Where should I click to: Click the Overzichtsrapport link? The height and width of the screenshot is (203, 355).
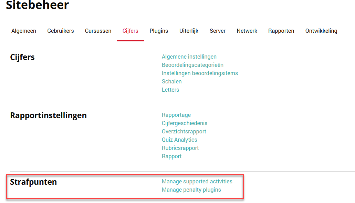pos(184,132)
